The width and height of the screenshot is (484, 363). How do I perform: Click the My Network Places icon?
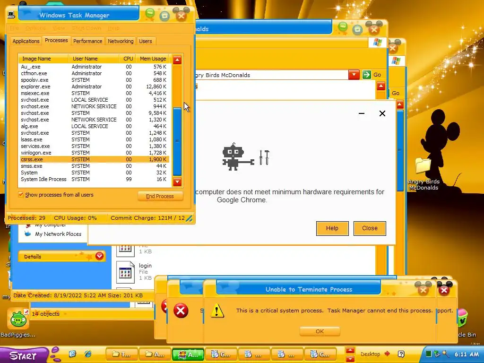28,233
